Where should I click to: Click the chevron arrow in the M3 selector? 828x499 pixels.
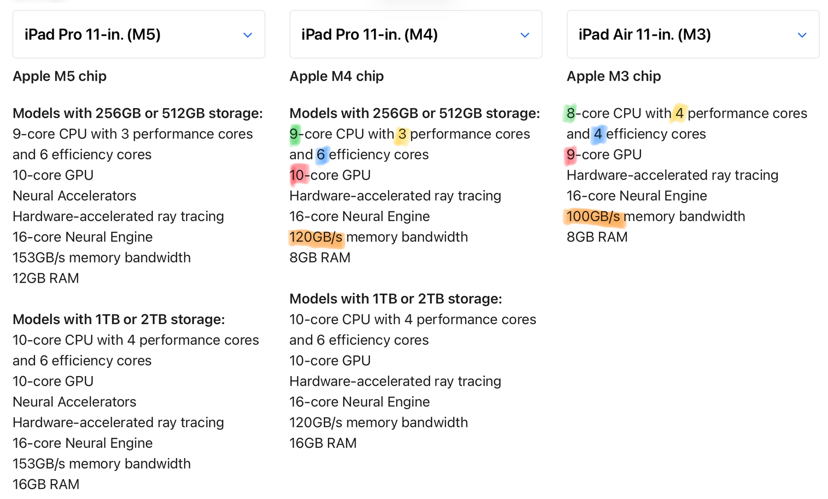[x=802, y=35]
